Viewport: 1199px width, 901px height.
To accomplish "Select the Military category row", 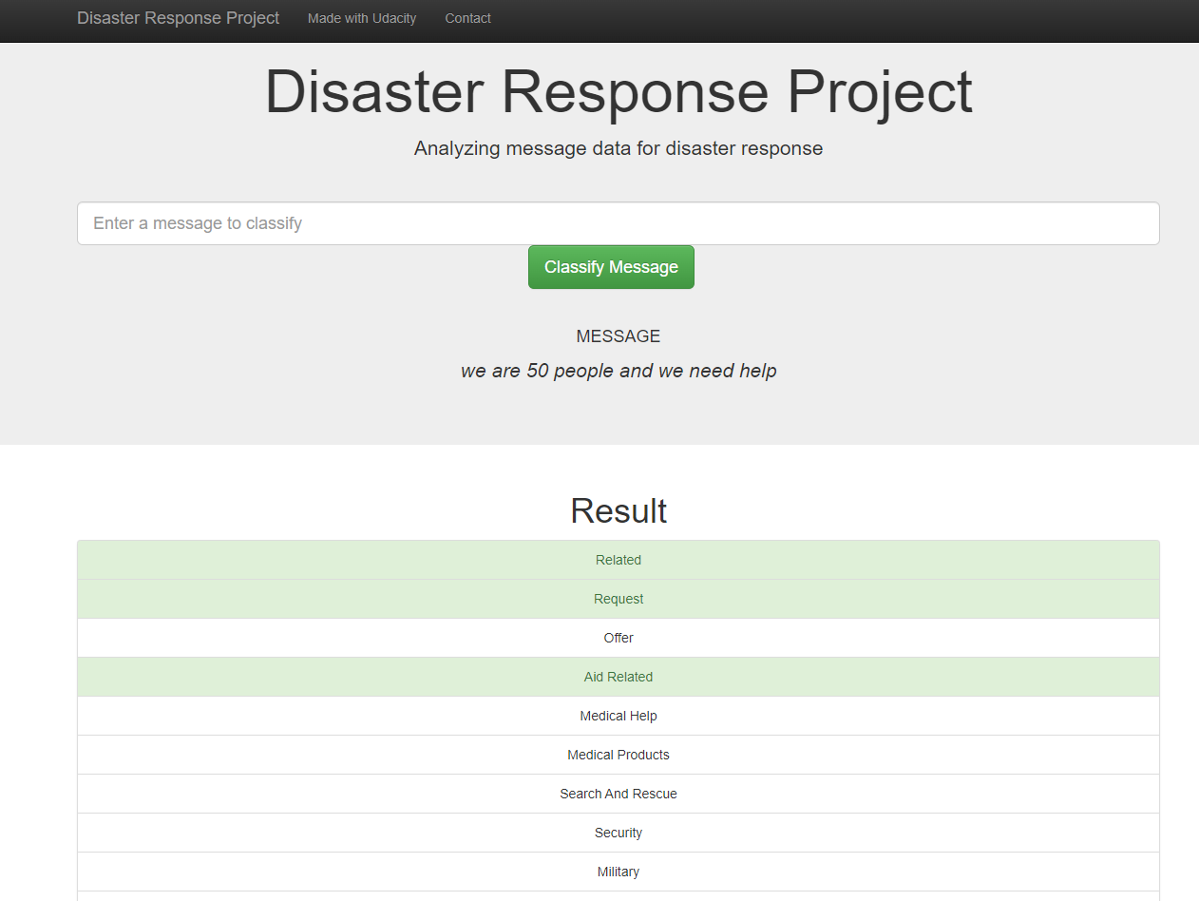I will click(619, 872).
